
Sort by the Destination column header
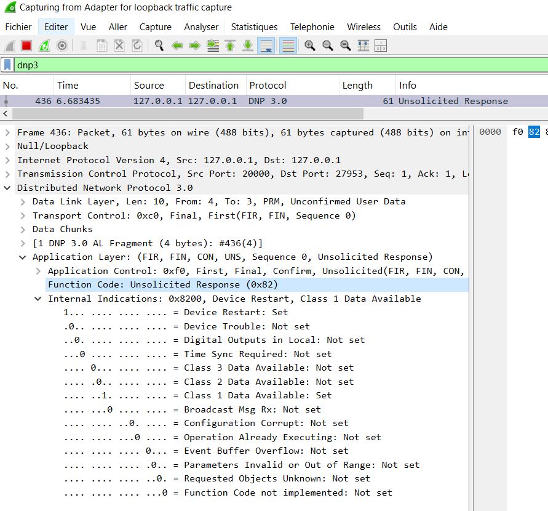point(216,86)
